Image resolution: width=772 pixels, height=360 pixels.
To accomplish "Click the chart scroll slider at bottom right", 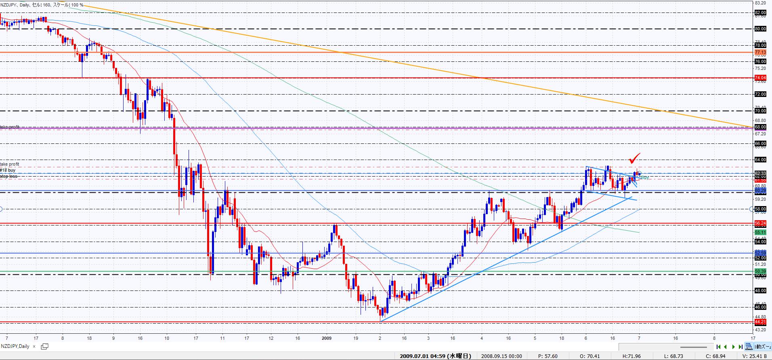I will (x=693, y=347).
